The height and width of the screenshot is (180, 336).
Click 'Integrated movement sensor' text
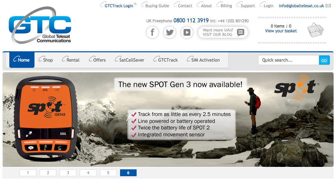(171, 135)
